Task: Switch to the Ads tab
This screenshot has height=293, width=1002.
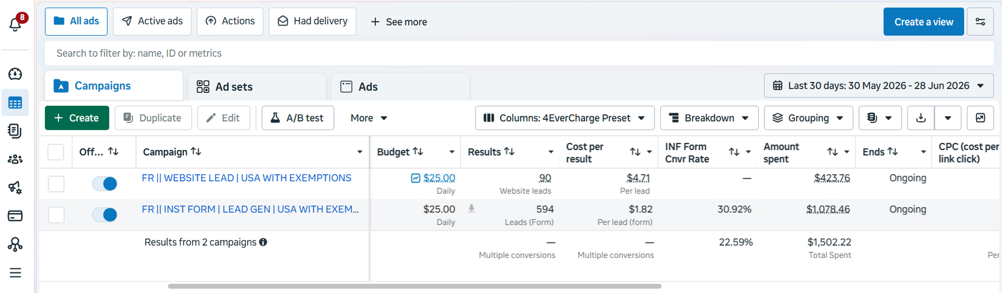Action: click(x=400, y=87)
